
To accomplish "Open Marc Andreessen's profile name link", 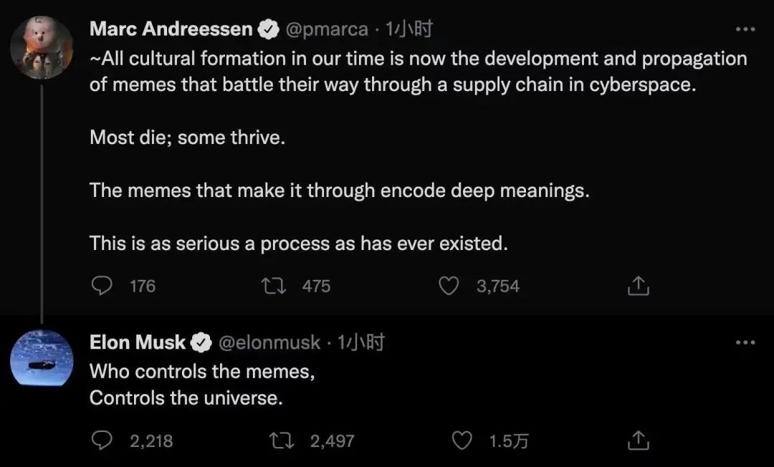I will 171,29.
